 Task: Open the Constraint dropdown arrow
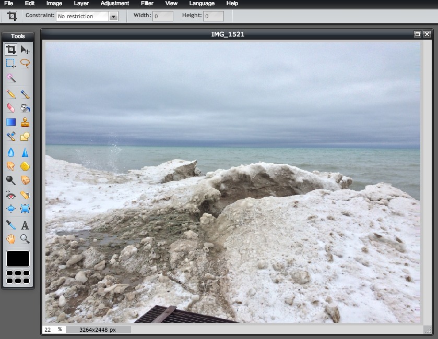click(113, 16)
